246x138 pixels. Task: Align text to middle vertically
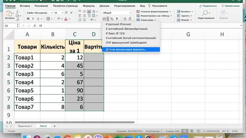(85, 11)
